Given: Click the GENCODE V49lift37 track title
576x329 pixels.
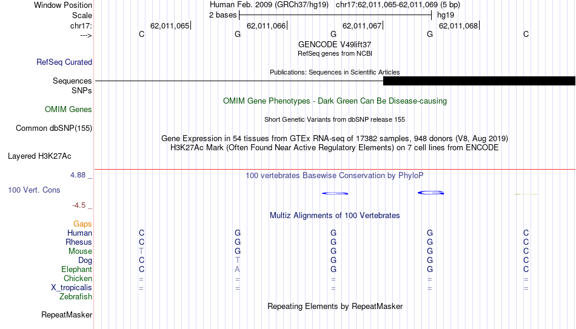Looking at the screenshot, I should coord(335,44).
